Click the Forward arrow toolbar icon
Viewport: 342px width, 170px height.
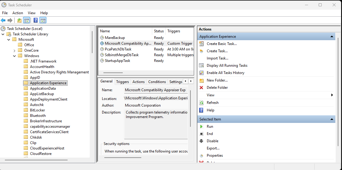click(x=10, y=21)
